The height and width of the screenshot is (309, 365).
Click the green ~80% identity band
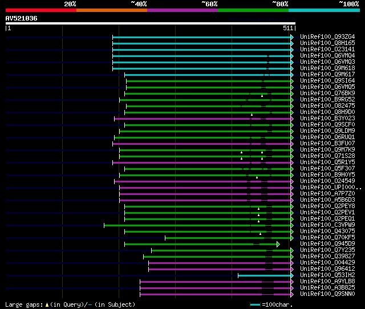[253, 10]
